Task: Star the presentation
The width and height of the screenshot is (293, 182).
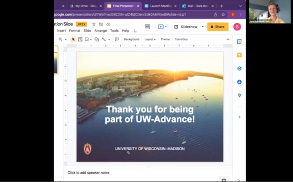Action: coord(94,24)
